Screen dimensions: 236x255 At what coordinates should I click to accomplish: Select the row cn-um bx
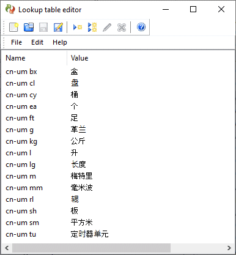coord(118,72)
